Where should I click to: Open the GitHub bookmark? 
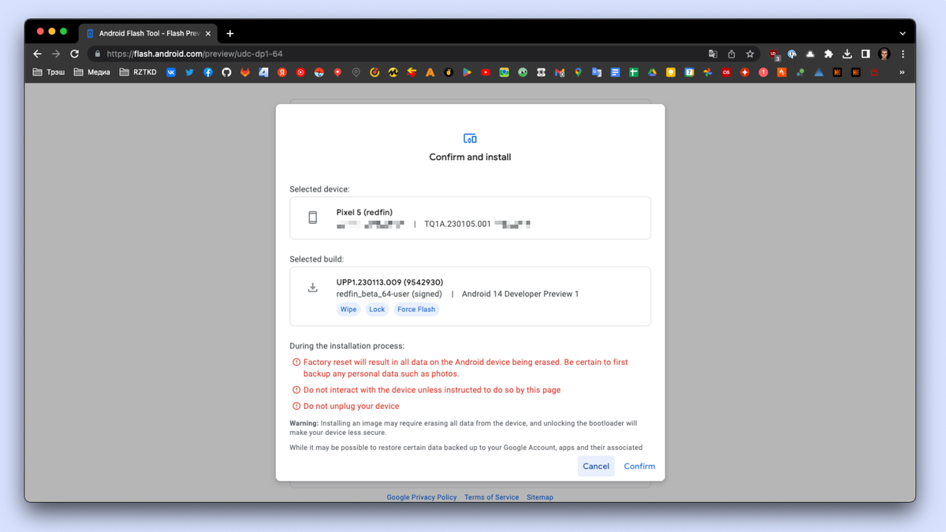226,72
